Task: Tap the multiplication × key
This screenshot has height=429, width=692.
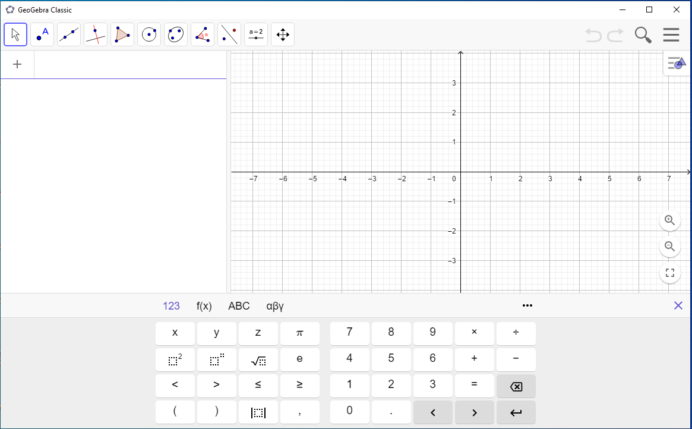Action: 475,333
